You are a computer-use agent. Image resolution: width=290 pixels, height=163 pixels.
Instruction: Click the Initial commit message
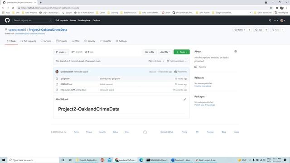coord(106,84)
